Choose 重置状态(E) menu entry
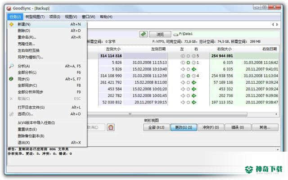Viewport: 288px width, 180px height. pyautogui.click(x=47, y=129)
